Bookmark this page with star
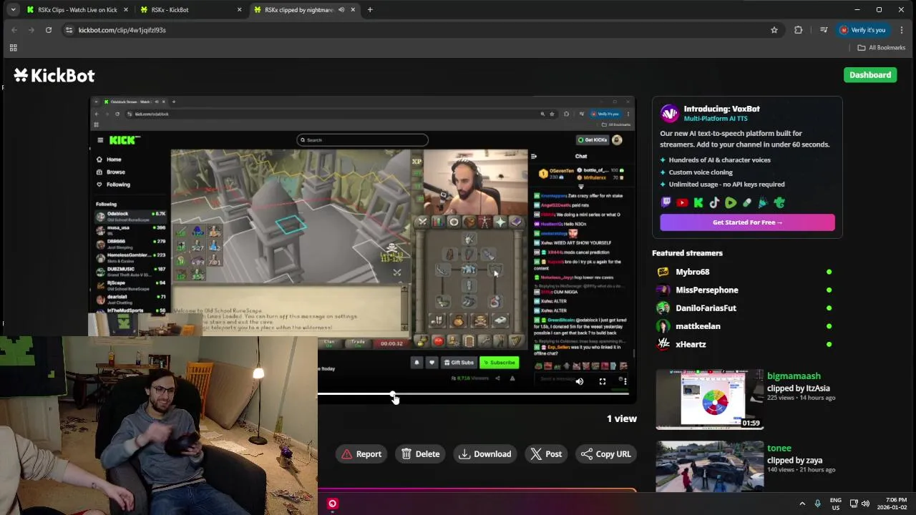 [774, 30]
